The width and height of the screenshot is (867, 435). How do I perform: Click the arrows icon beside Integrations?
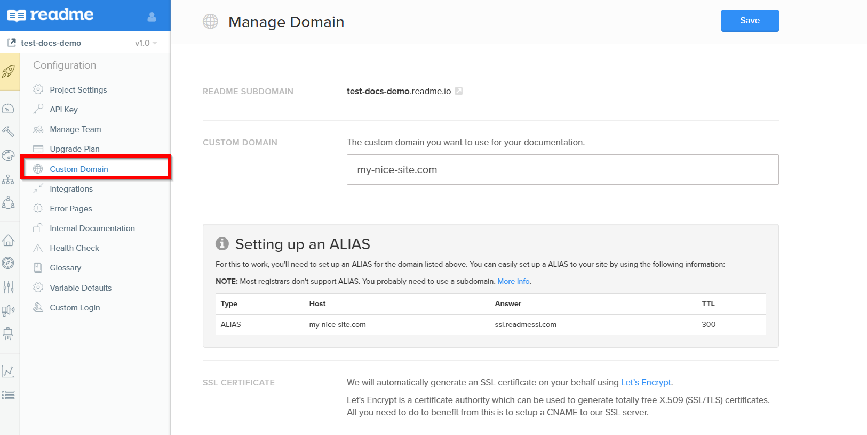click(38, 188)
